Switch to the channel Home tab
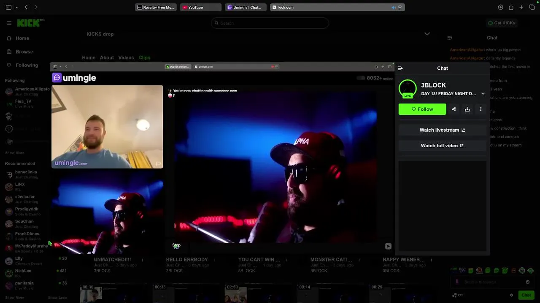The width and height of the screenshot is (540, 303). click(x=89, y=58)
